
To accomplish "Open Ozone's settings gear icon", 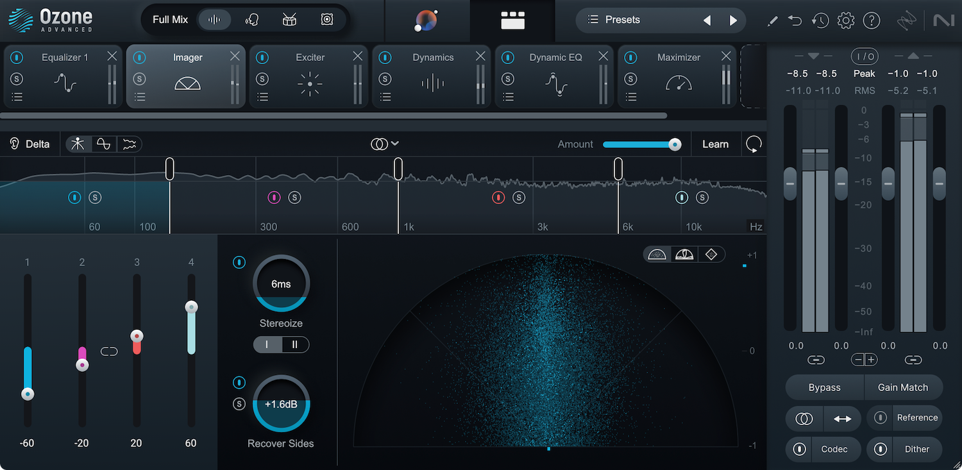I will pos(846,20).
